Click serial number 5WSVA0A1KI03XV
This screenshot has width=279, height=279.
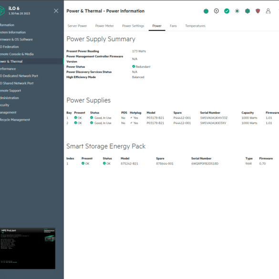pos(213,123)
